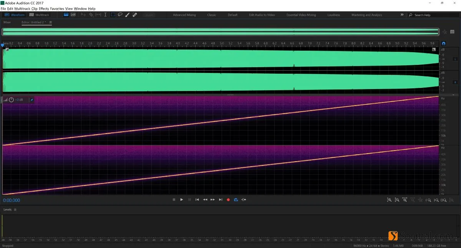Switch to Classic workspace

pos(212,15)
